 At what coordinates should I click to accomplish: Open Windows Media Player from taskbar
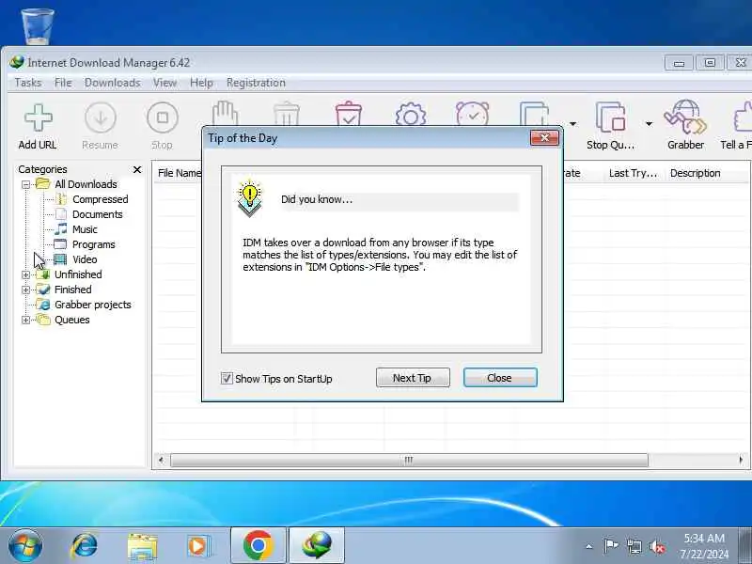(x=198, y=546)
